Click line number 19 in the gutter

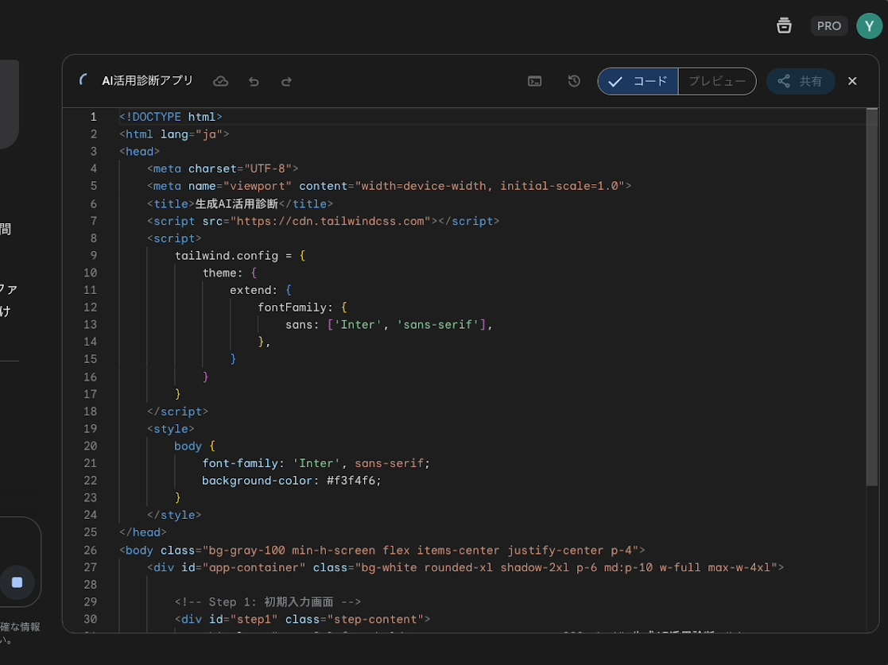point(90,429)
